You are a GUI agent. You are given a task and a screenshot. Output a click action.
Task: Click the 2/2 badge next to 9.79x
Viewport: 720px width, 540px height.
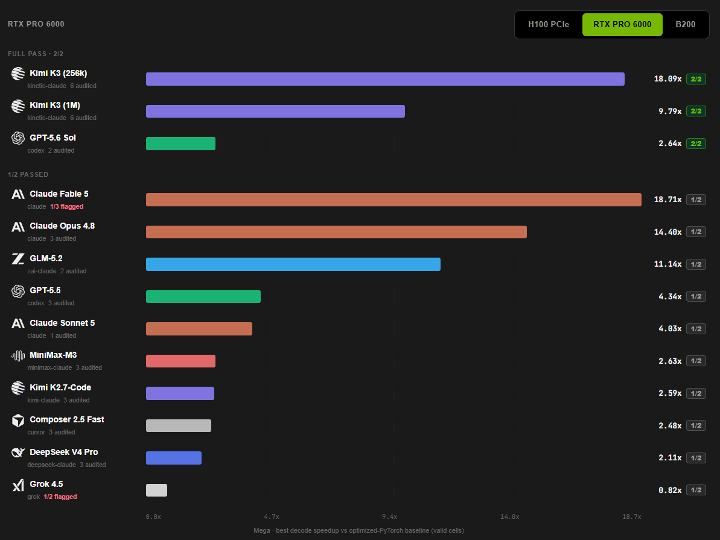(x=696, y=111)
